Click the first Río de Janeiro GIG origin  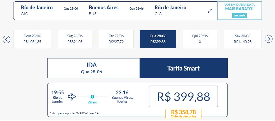click(37, 10)
